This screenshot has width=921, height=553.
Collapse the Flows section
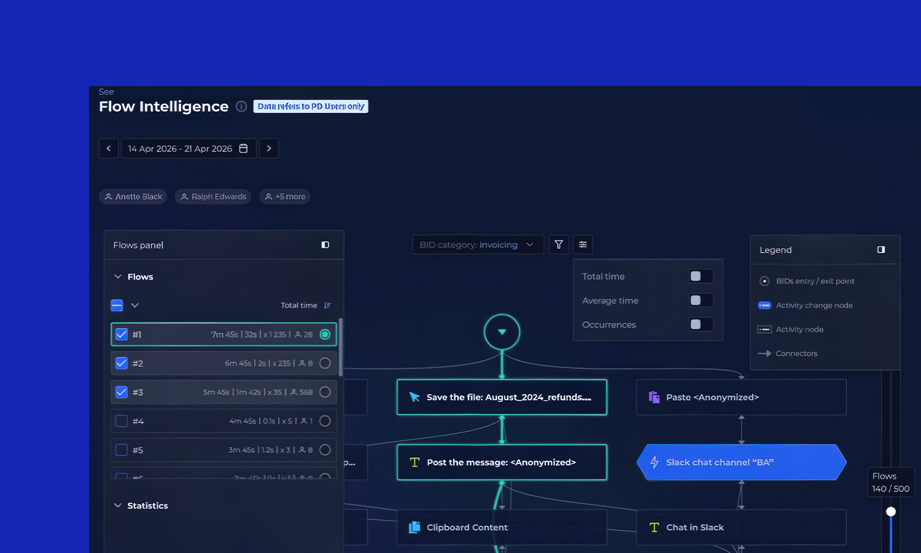coord(118,276)
